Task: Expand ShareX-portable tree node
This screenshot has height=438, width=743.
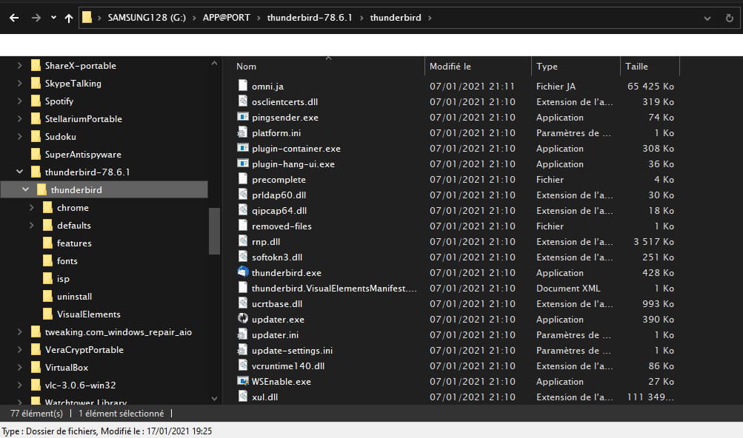Action: (x=19, y=65)
